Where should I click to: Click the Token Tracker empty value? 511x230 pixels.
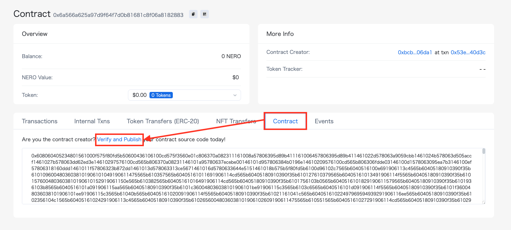[482, 69]
